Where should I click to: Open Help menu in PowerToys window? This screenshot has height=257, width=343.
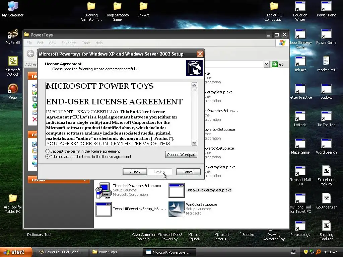[x=99, y=43]
